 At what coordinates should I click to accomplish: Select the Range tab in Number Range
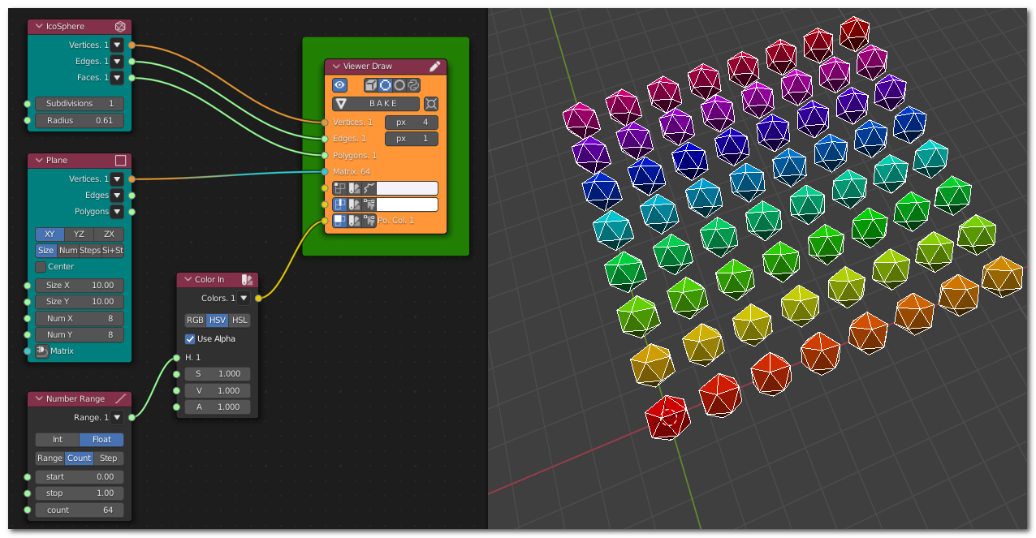pos(50,458)
